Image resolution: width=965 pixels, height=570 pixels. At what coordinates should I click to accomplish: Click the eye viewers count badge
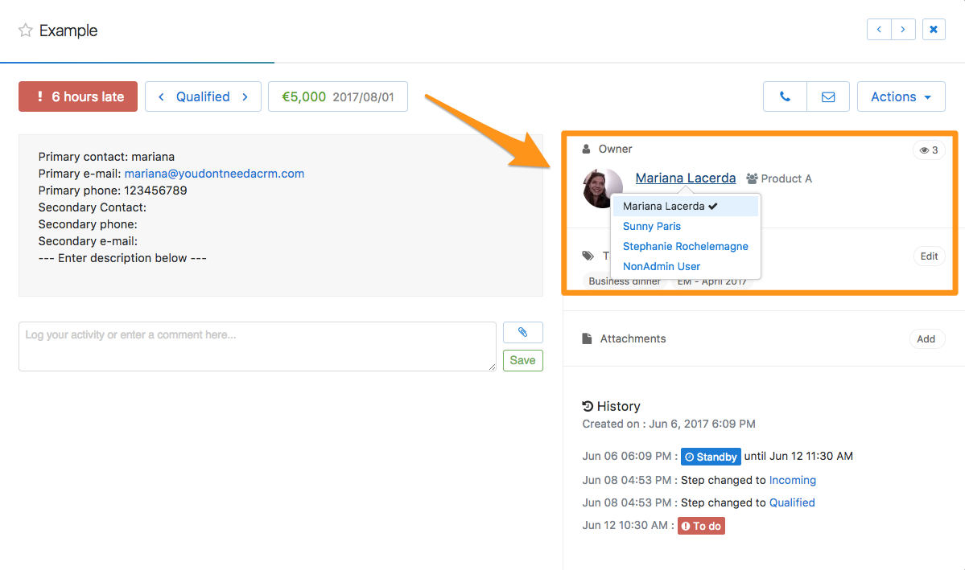[x=929, y=150]
